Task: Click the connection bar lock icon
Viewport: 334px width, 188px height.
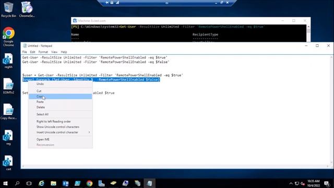Action: tap(112, 3)
